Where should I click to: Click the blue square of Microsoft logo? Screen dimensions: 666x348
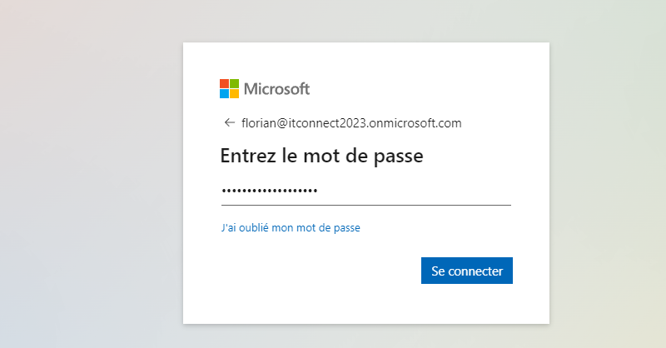224,93
